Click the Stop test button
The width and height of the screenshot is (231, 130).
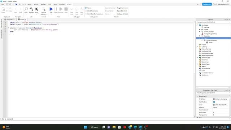(x=66, y=9)
